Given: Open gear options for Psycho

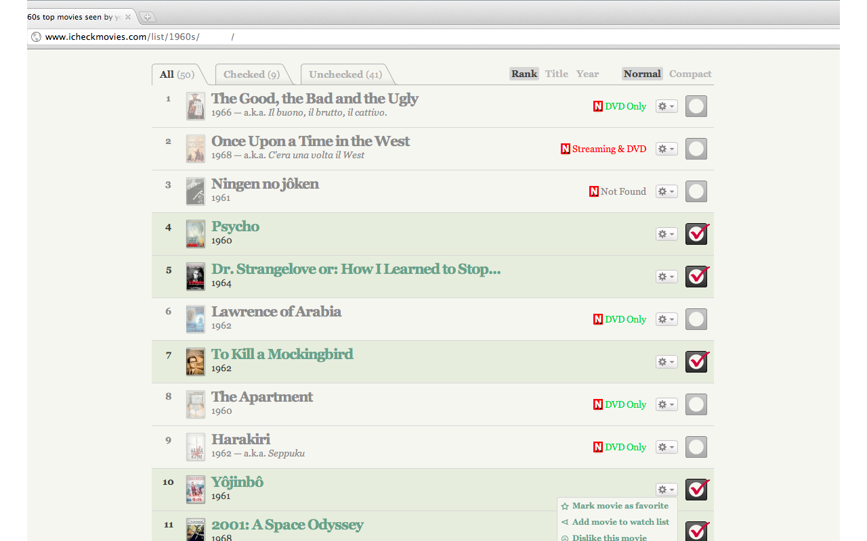Looking at the screenshot, I should (x=667, y=234).
